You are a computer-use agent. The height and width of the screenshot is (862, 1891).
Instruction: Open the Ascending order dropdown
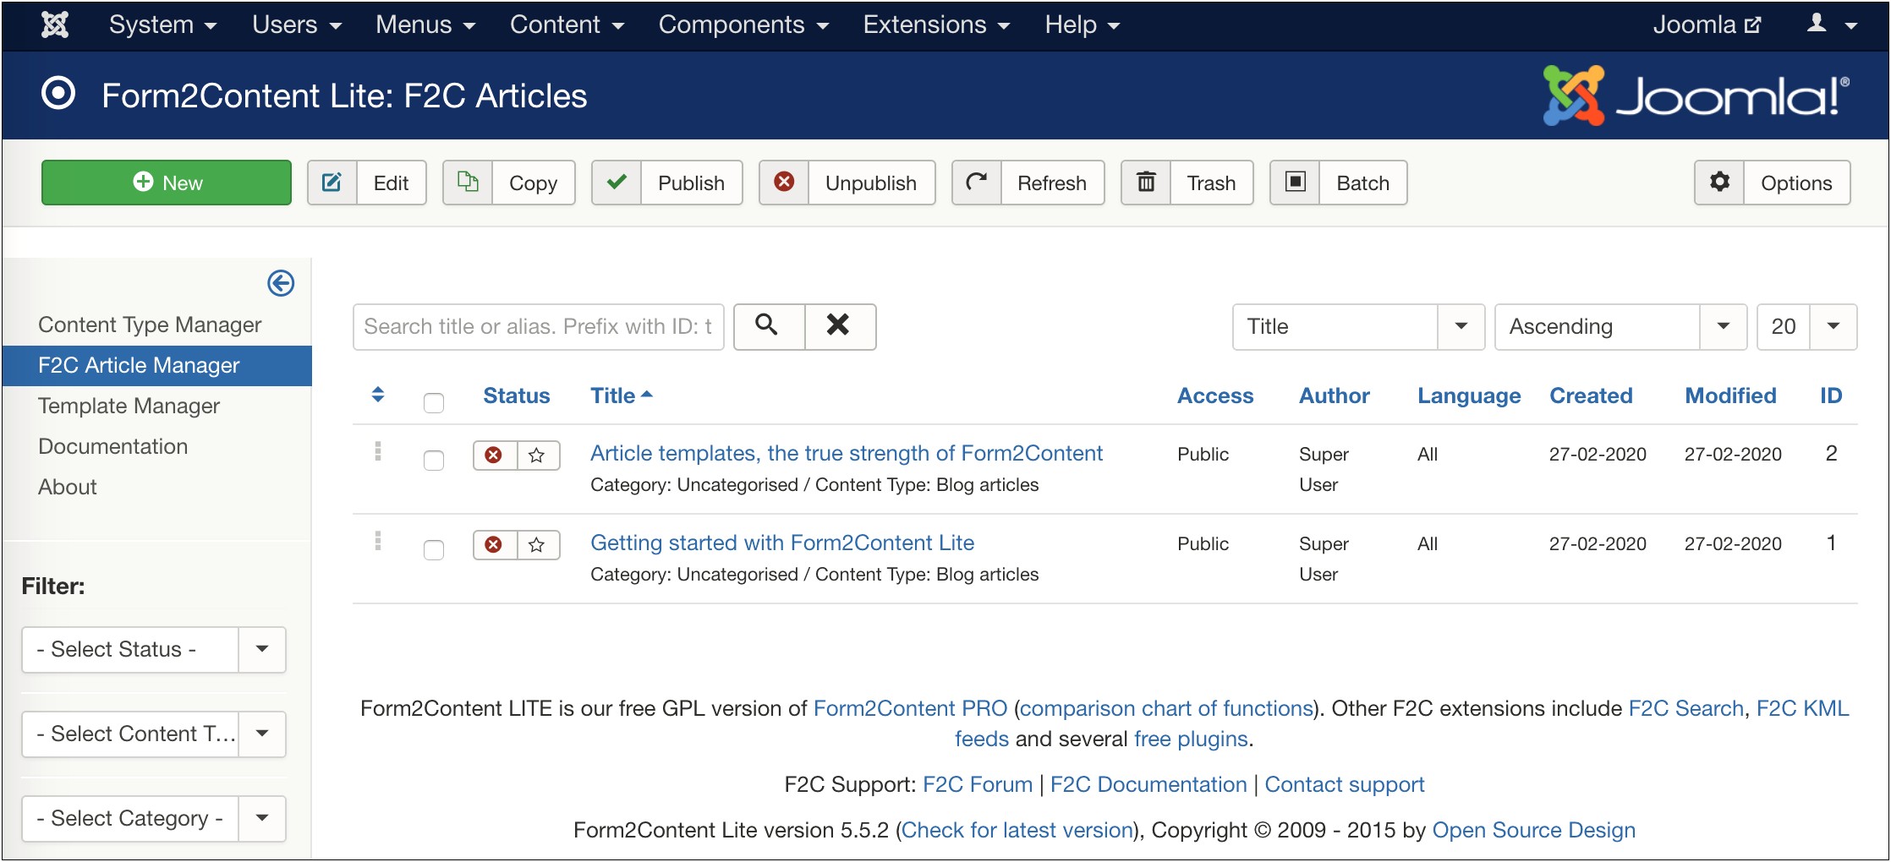pos(1620,327)
